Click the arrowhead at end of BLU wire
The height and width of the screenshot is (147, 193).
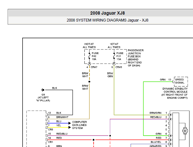(x=69, y=123)
